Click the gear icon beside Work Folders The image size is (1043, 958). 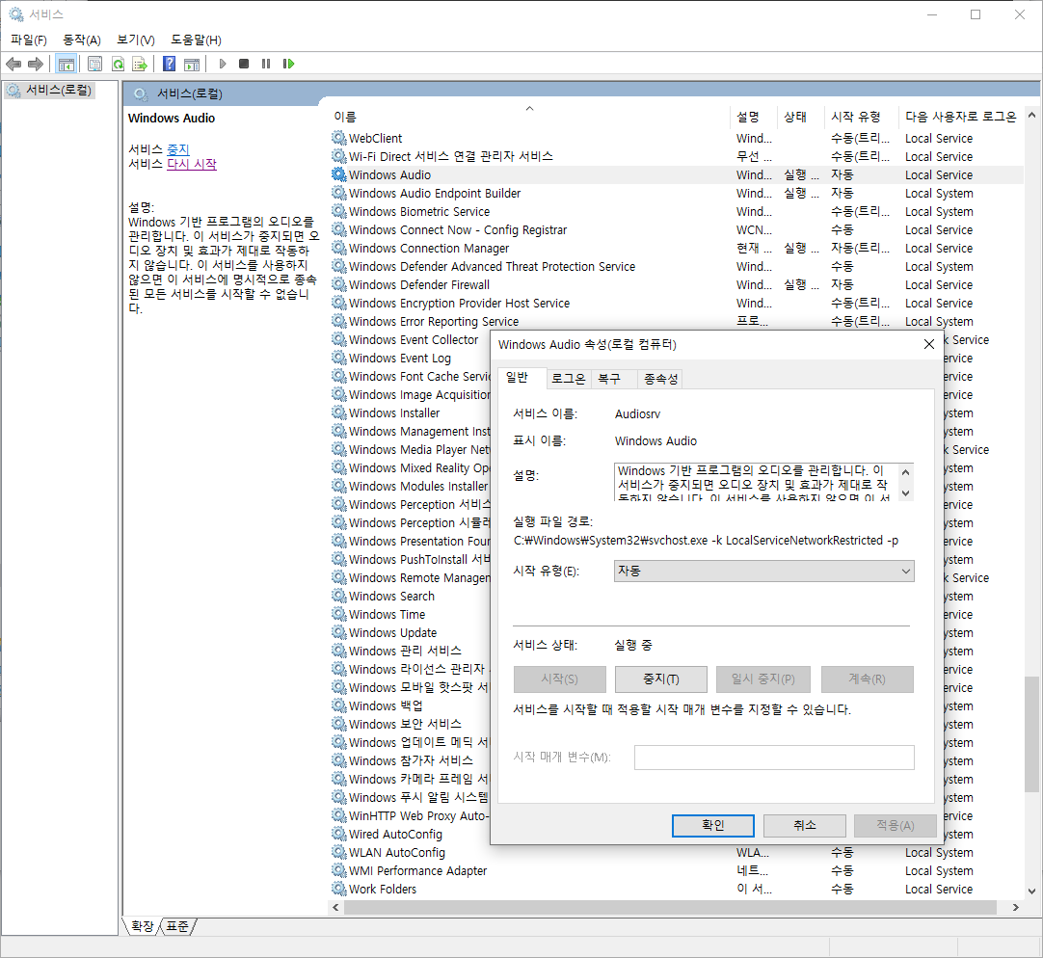click(x=339, y=889)
